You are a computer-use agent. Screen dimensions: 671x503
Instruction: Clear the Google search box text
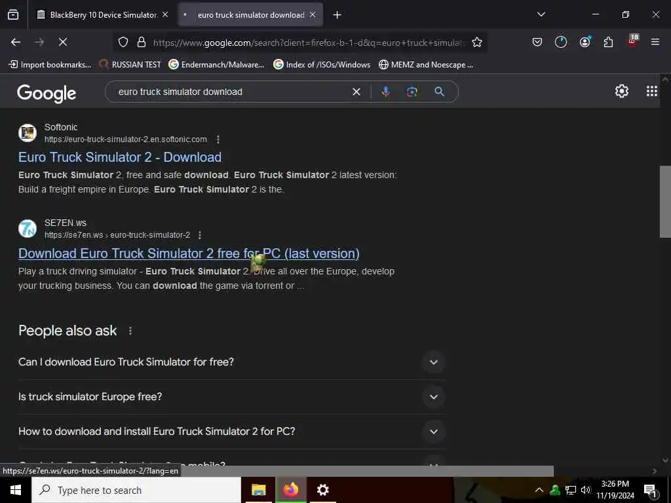(356, 92)
